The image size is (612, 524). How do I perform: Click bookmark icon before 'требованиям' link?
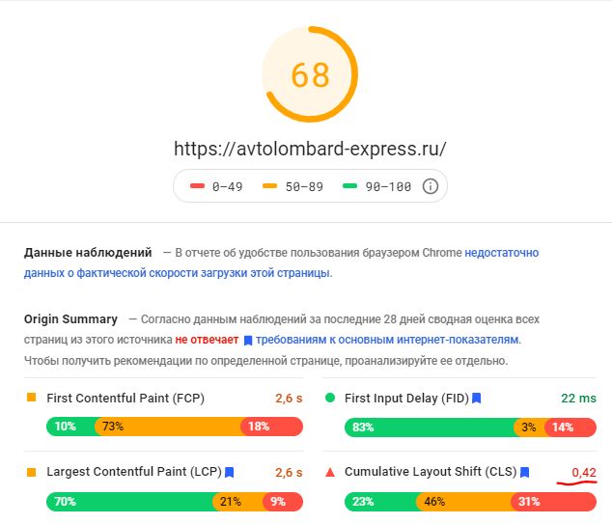pyautogui.click(x=248, y=341)
